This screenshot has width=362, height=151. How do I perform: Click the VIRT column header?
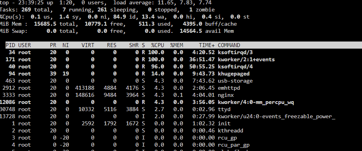tap(88, 45)
